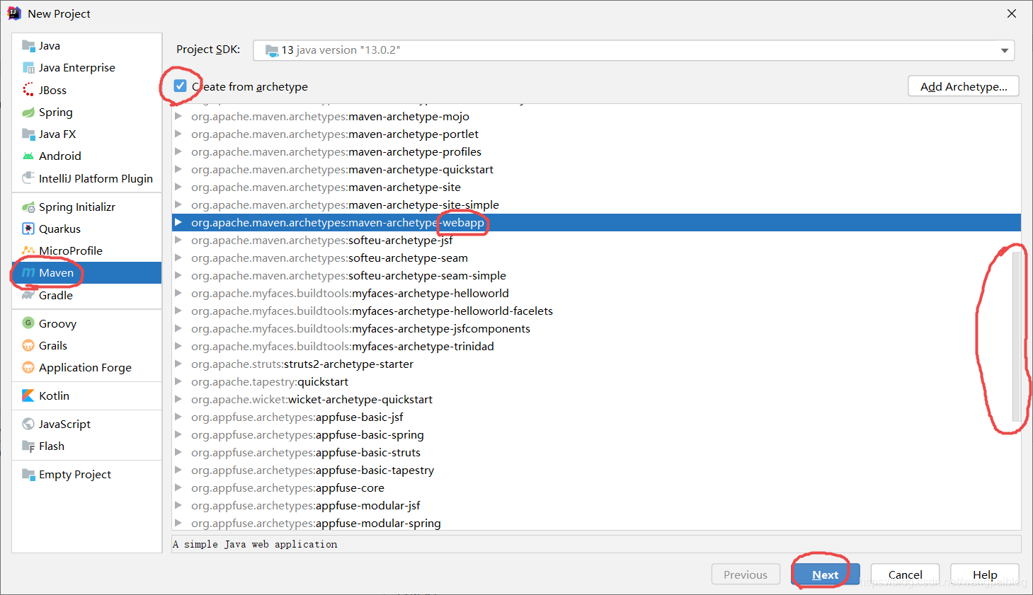Click the Java FX folder icon
Screen dimensions: 1033x595
pyautogui.click(x=28, y=134)
